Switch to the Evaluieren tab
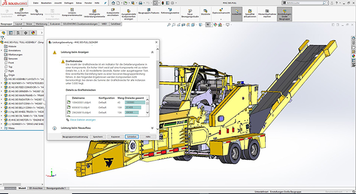356x194 pixels. click(x=55, y=24)
